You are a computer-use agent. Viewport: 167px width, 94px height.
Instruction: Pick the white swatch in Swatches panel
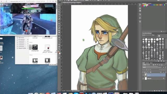[147, 5]
